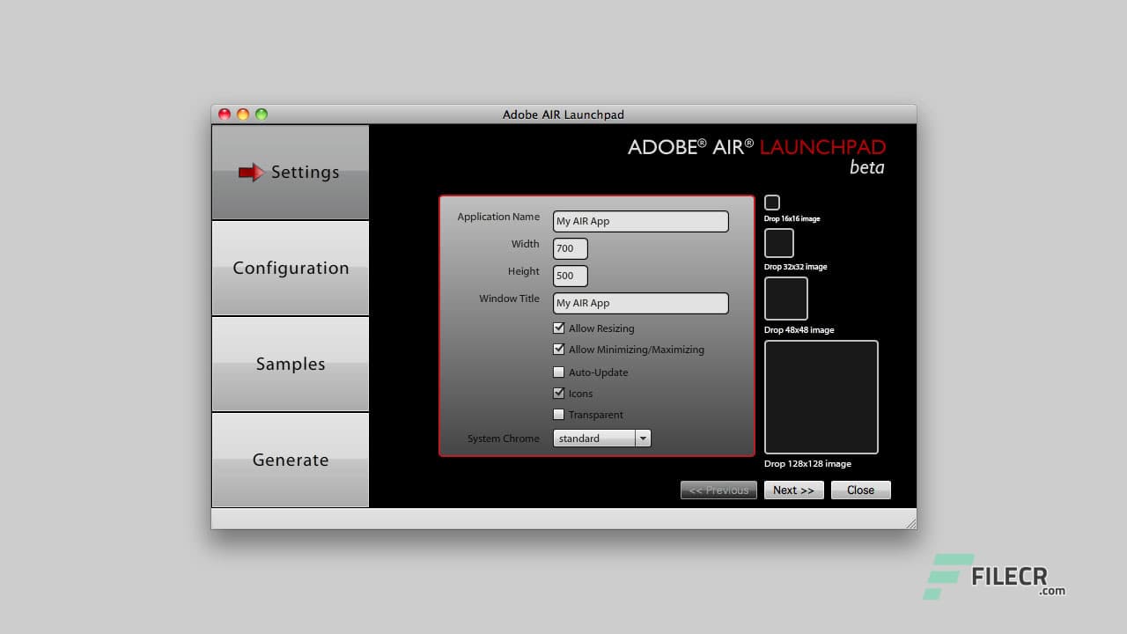Click the Width input field
1127x634 pixels.
coord(569,248)
